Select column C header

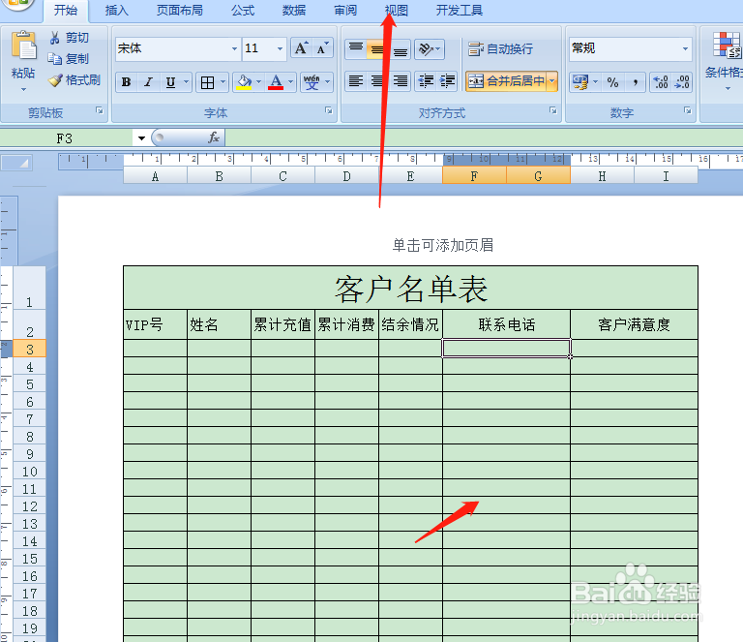coord(282,176)
